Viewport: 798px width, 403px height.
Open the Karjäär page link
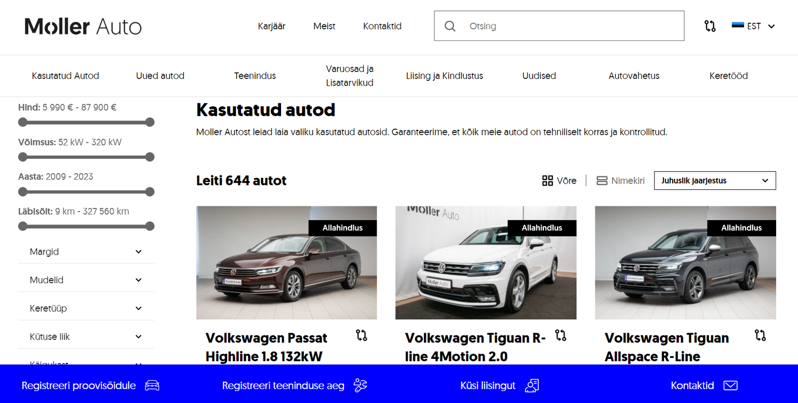pos(271,26)
